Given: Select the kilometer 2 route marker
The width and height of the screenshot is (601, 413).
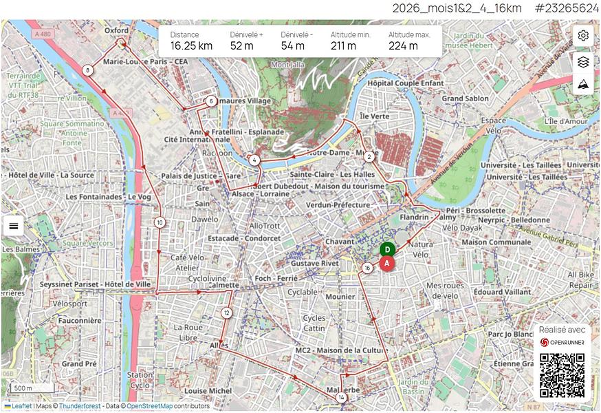Looking at the screenshot, I should click(369, 157).
